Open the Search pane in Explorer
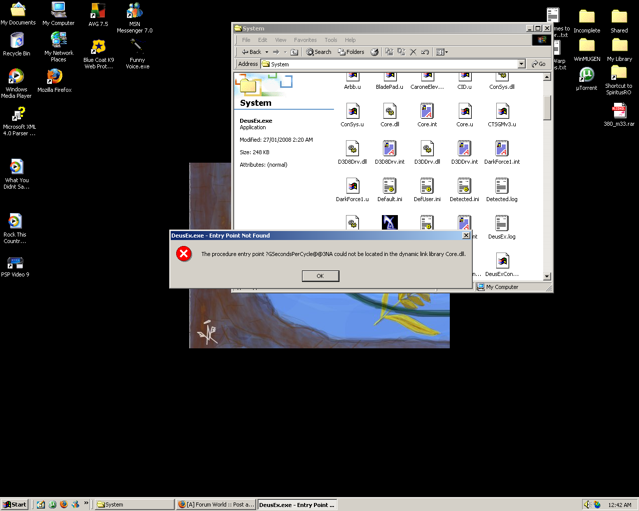 click(x=319, y=52)
